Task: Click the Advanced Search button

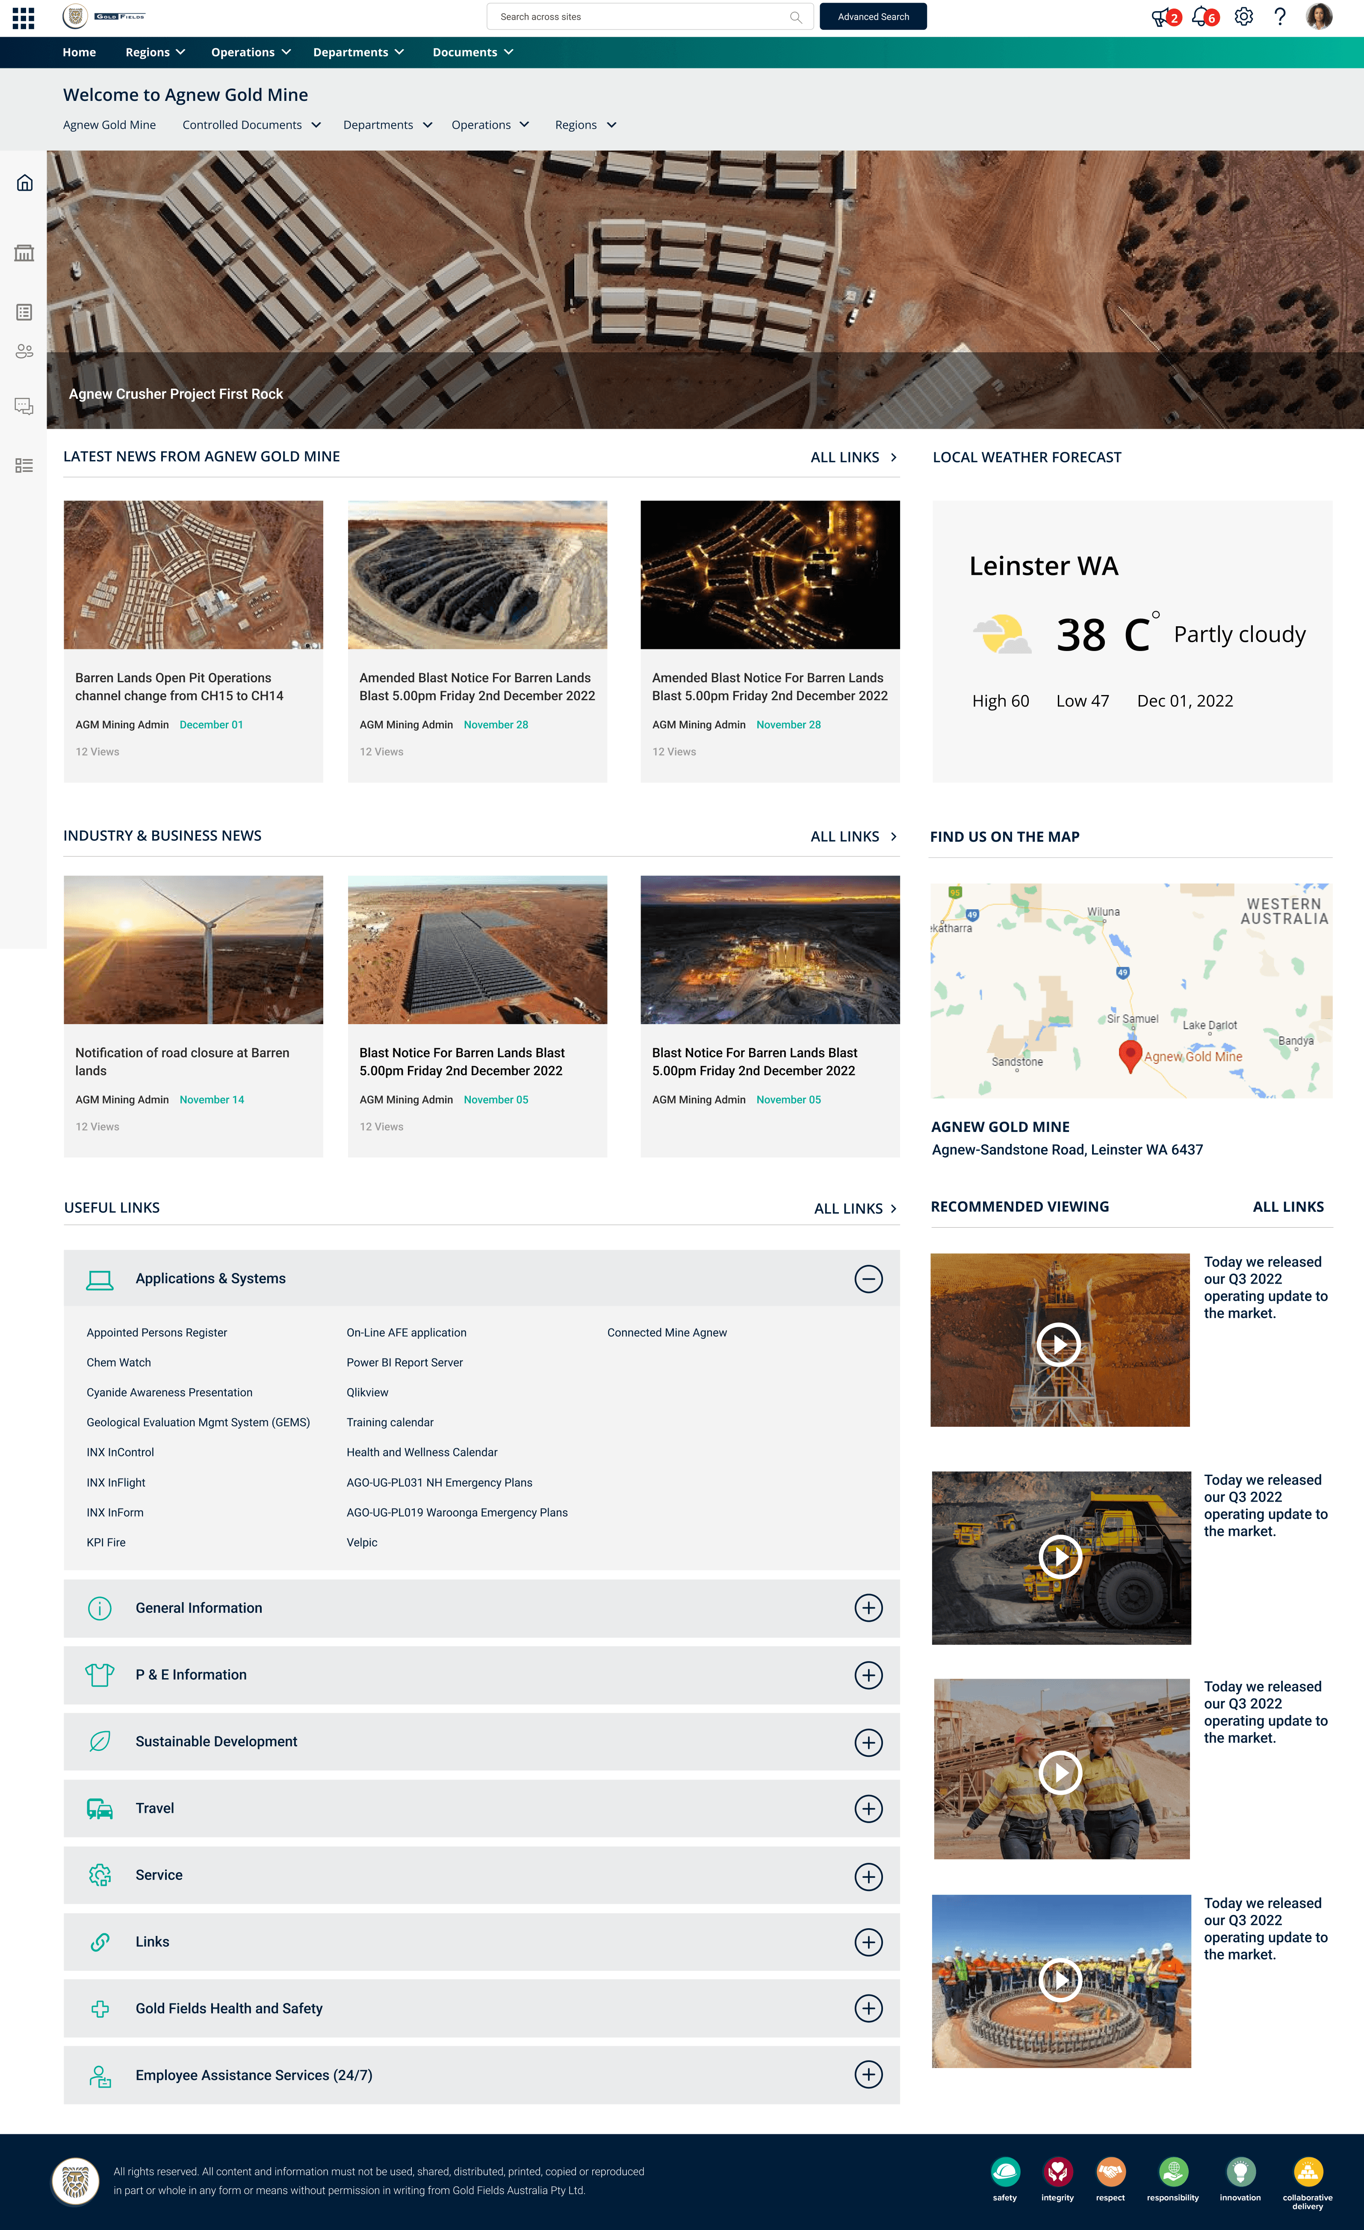Action: coord(873,16)
